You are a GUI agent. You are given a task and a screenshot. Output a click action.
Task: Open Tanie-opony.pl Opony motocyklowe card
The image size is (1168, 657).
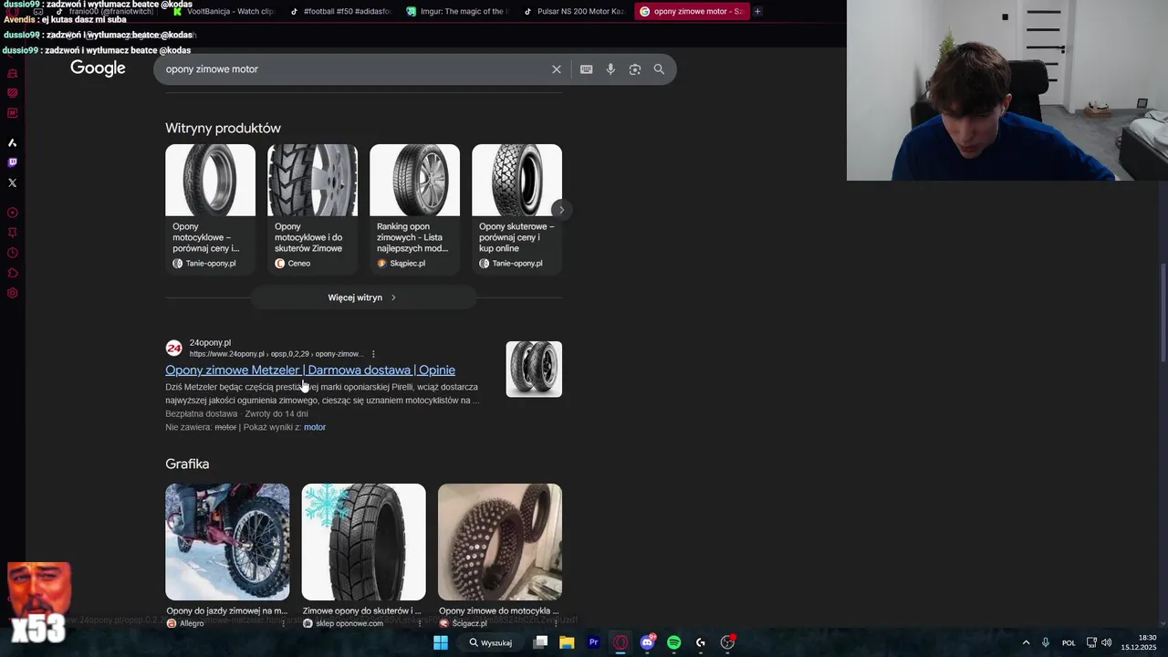tap(210, 208)
